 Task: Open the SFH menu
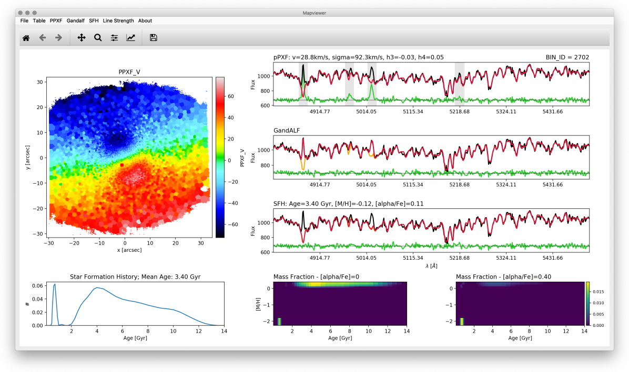tap(94, 21)
